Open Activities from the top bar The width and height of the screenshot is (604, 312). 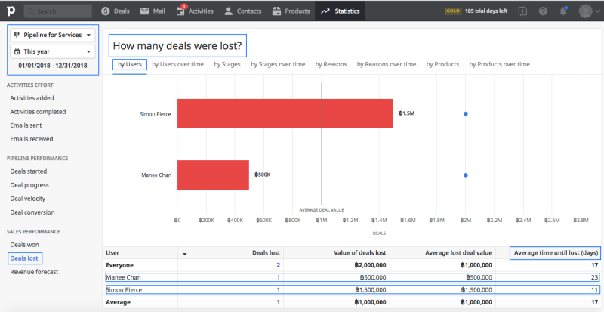(195, 11)
